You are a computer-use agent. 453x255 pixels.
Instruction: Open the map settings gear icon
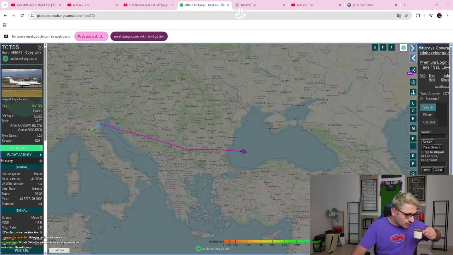[x=413, y=82]
